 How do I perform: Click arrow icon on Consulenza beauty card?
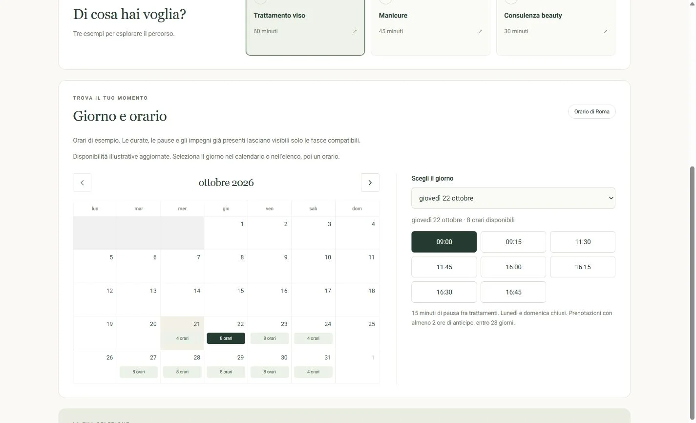point(606,31)
